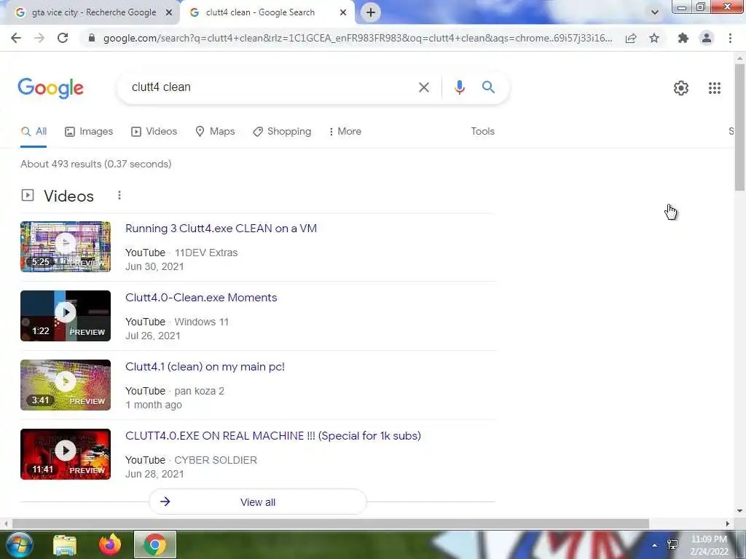Viewport: 746px width, 559px height.
Task: Reload the current page
Action: click(63, 38)
